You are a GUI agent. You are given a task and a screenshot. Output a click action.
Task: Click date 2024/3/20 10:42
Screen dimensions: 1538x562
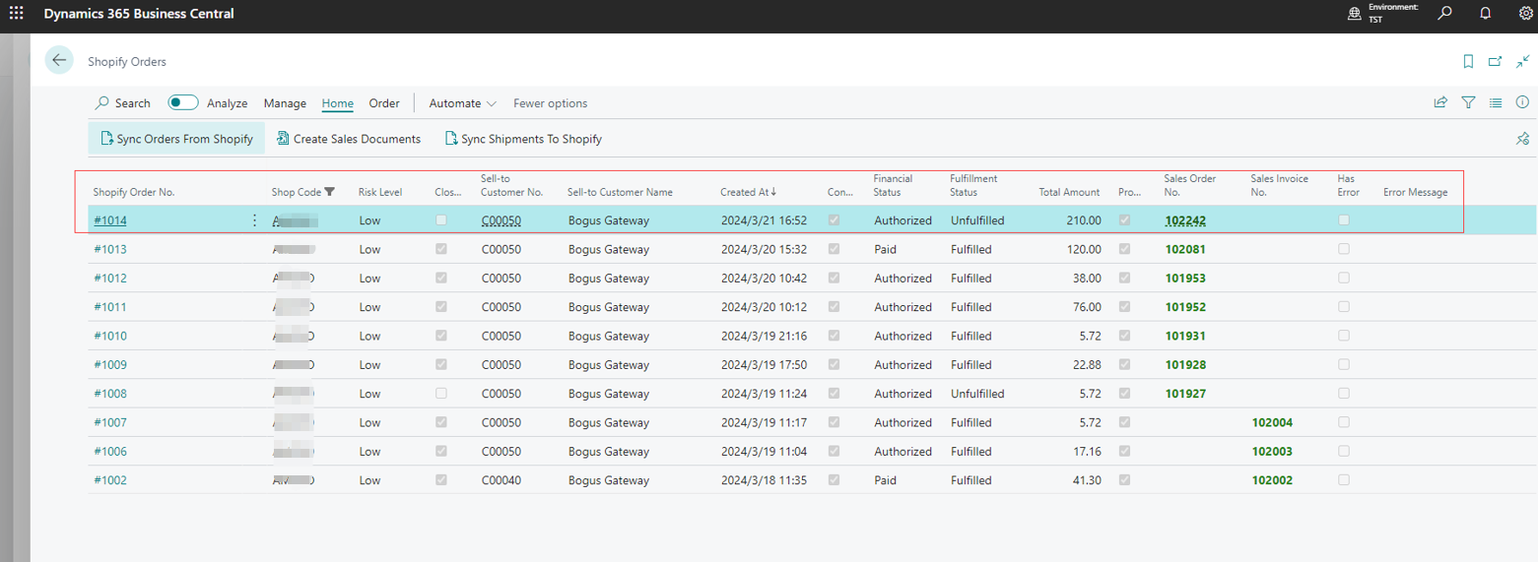[764, 278]
